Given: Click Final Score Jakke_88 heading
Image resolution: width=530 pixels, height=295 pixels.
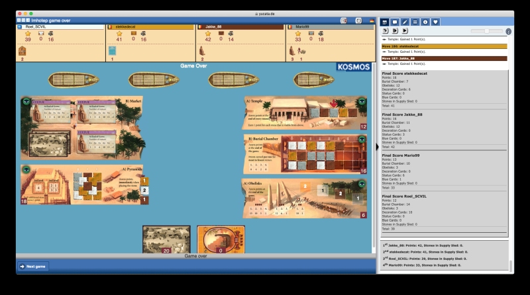Looking at the screenshot, I should coord(402,114).
